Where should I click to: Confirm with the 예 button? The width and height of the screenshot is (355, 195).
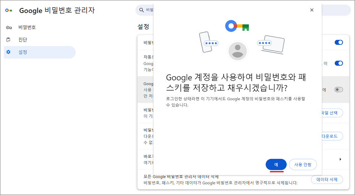pos(276,165)
